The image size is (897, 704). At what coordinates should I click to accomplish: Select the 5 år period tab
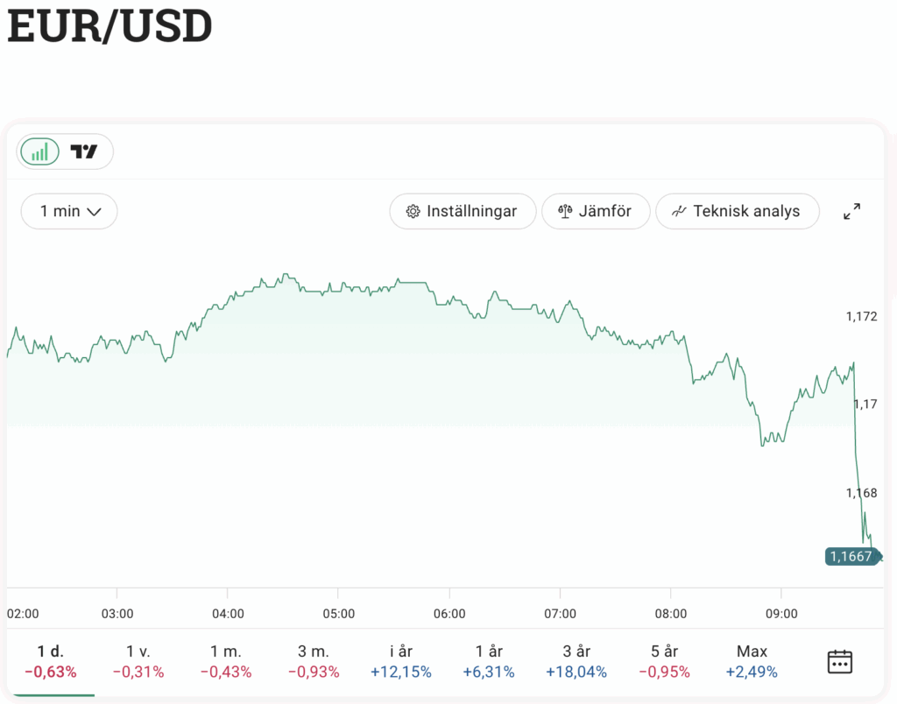pyautogui.click(x=664, y=661)
